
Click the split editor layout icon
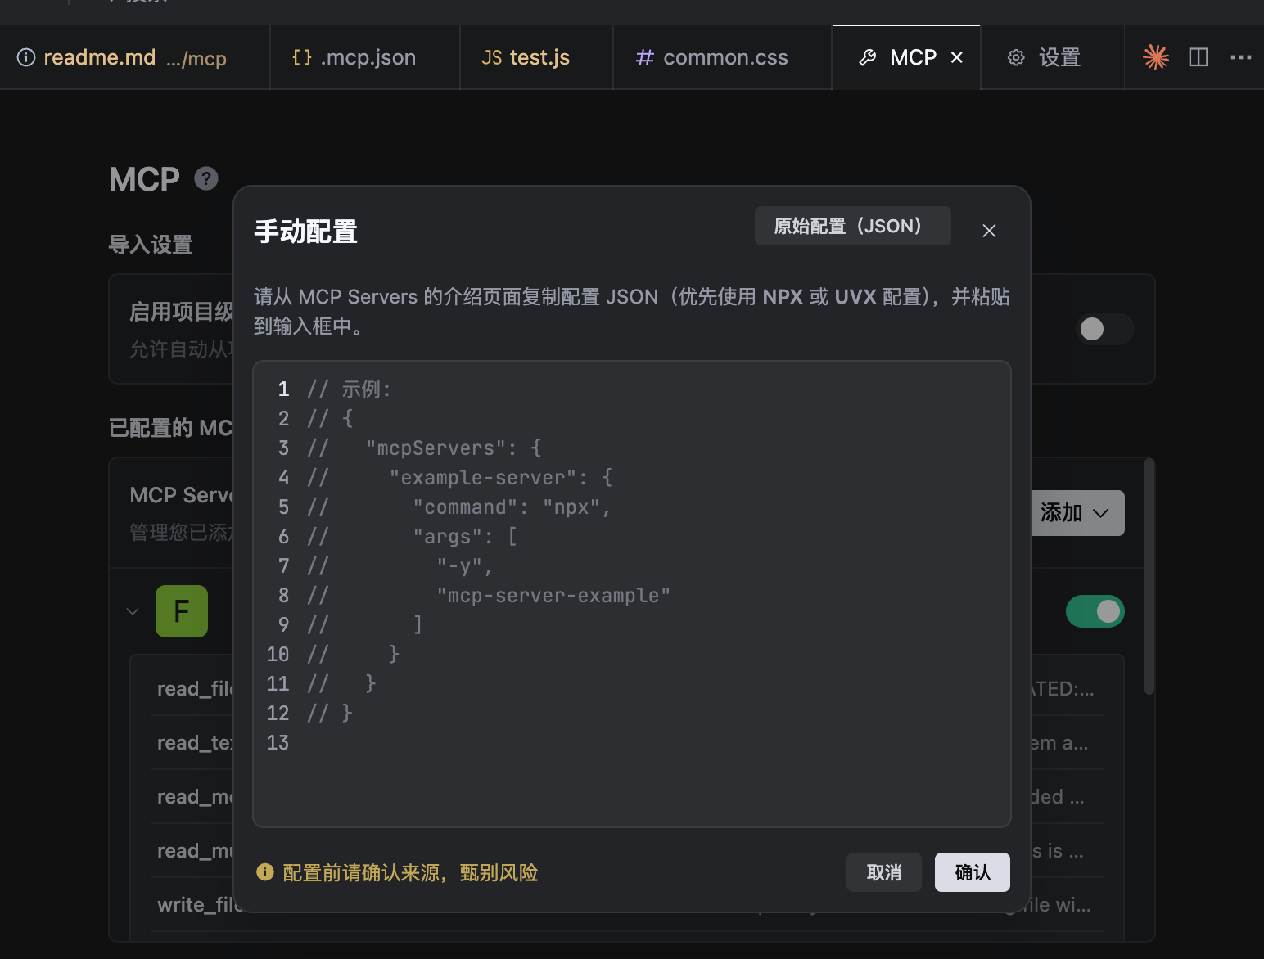tap(1199, 57)
